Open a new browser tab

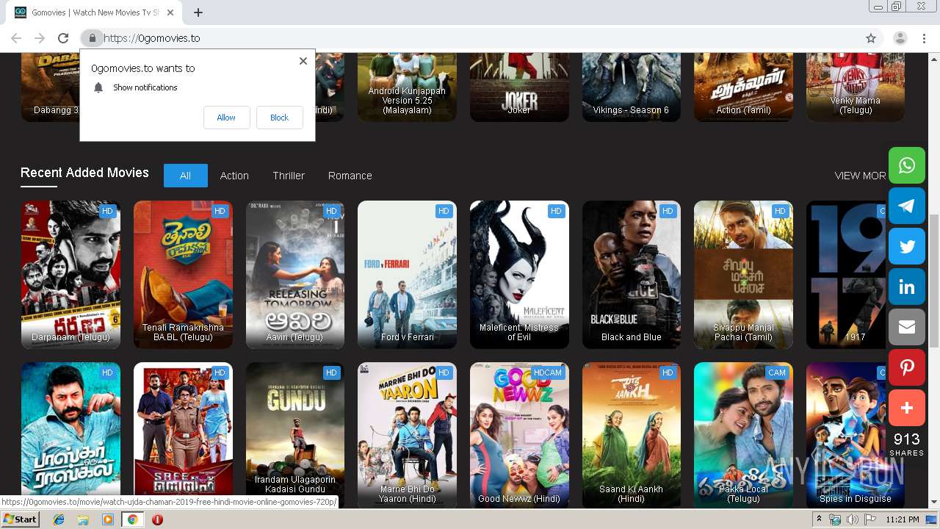tap(198, 12)
